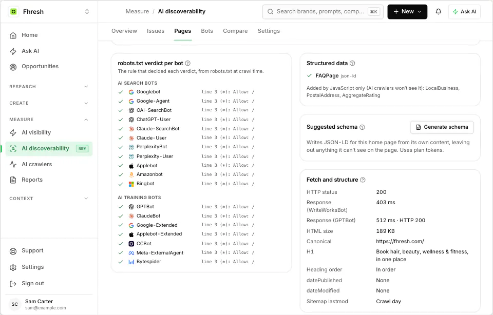This screenshot has height=315, width=493.
Task: Click the Perplexity-User row name
Action: 155,156
